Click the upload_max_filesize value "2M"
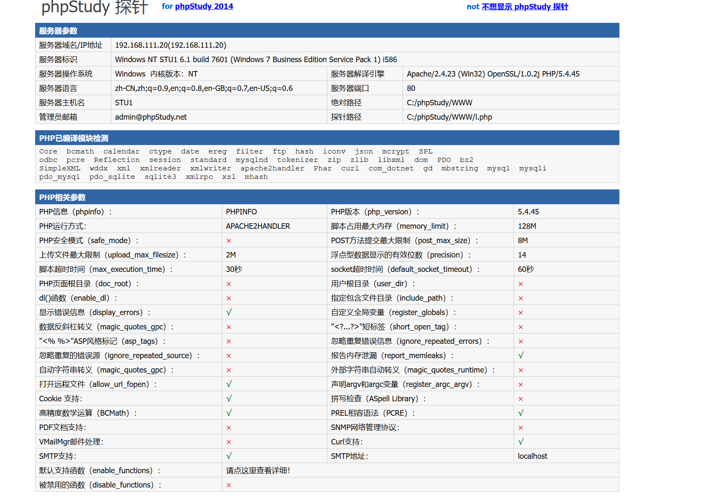 (x=231, y=255)
